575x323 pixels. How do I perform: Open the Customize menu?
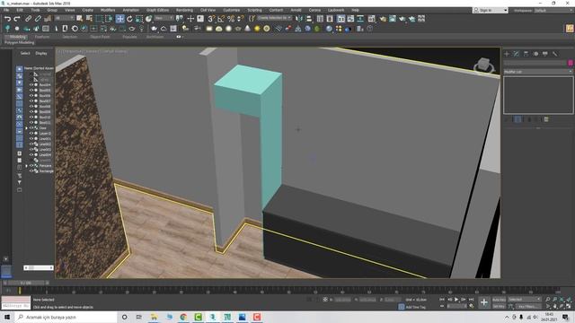coord(232,10)
